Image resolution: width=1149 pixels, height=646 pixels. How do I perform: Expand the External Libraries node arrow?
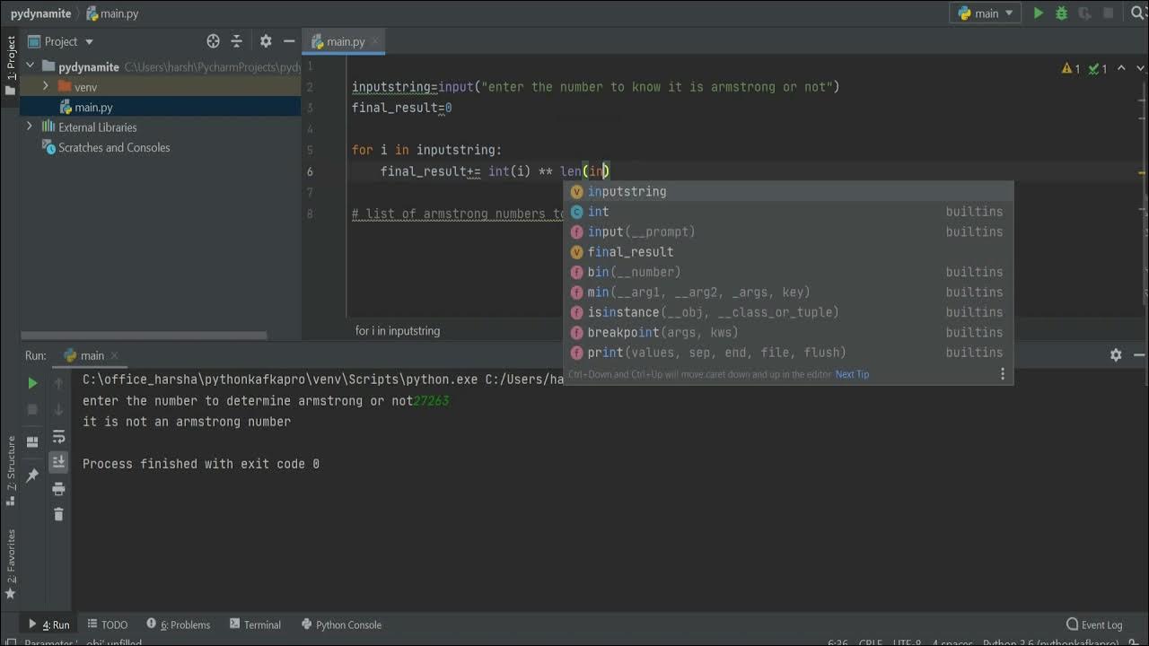(30, 127)
